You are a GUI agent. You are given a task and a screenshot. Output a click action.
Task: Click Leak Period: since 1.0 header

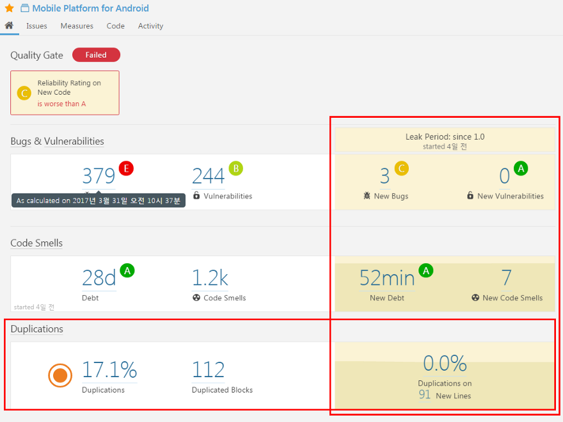pos(445,137)
